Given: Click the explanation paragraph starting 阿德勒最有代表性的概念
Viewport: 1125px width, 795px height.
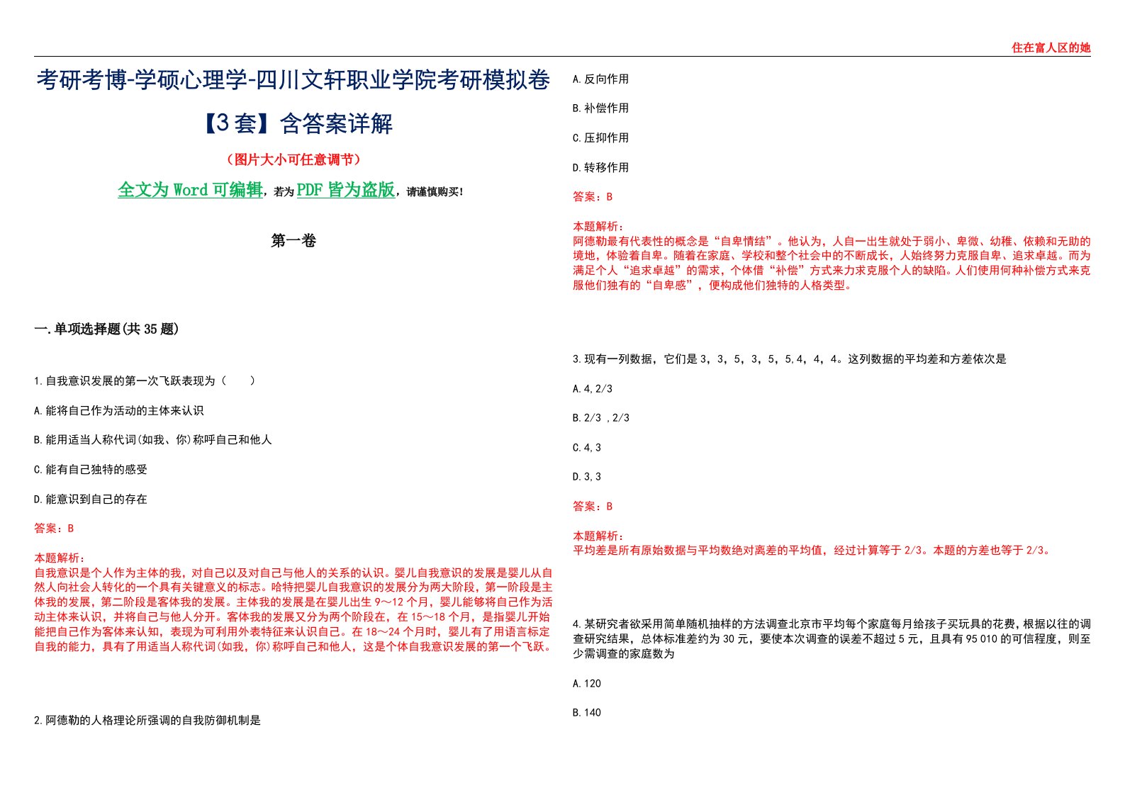Looking at the screenshot, I should 832,264.
